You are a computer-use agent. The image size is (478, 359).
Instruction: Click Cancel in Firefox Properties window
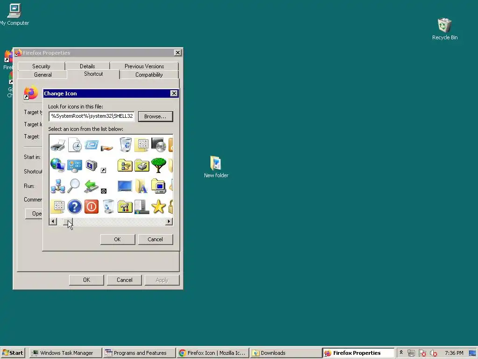click(124, 280)
